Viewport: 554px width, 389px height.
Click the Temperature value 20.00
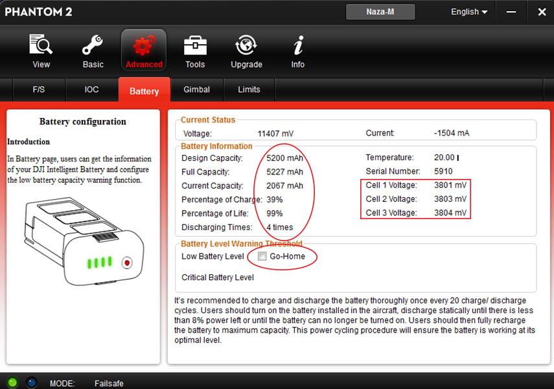click(x=444, y=158)
